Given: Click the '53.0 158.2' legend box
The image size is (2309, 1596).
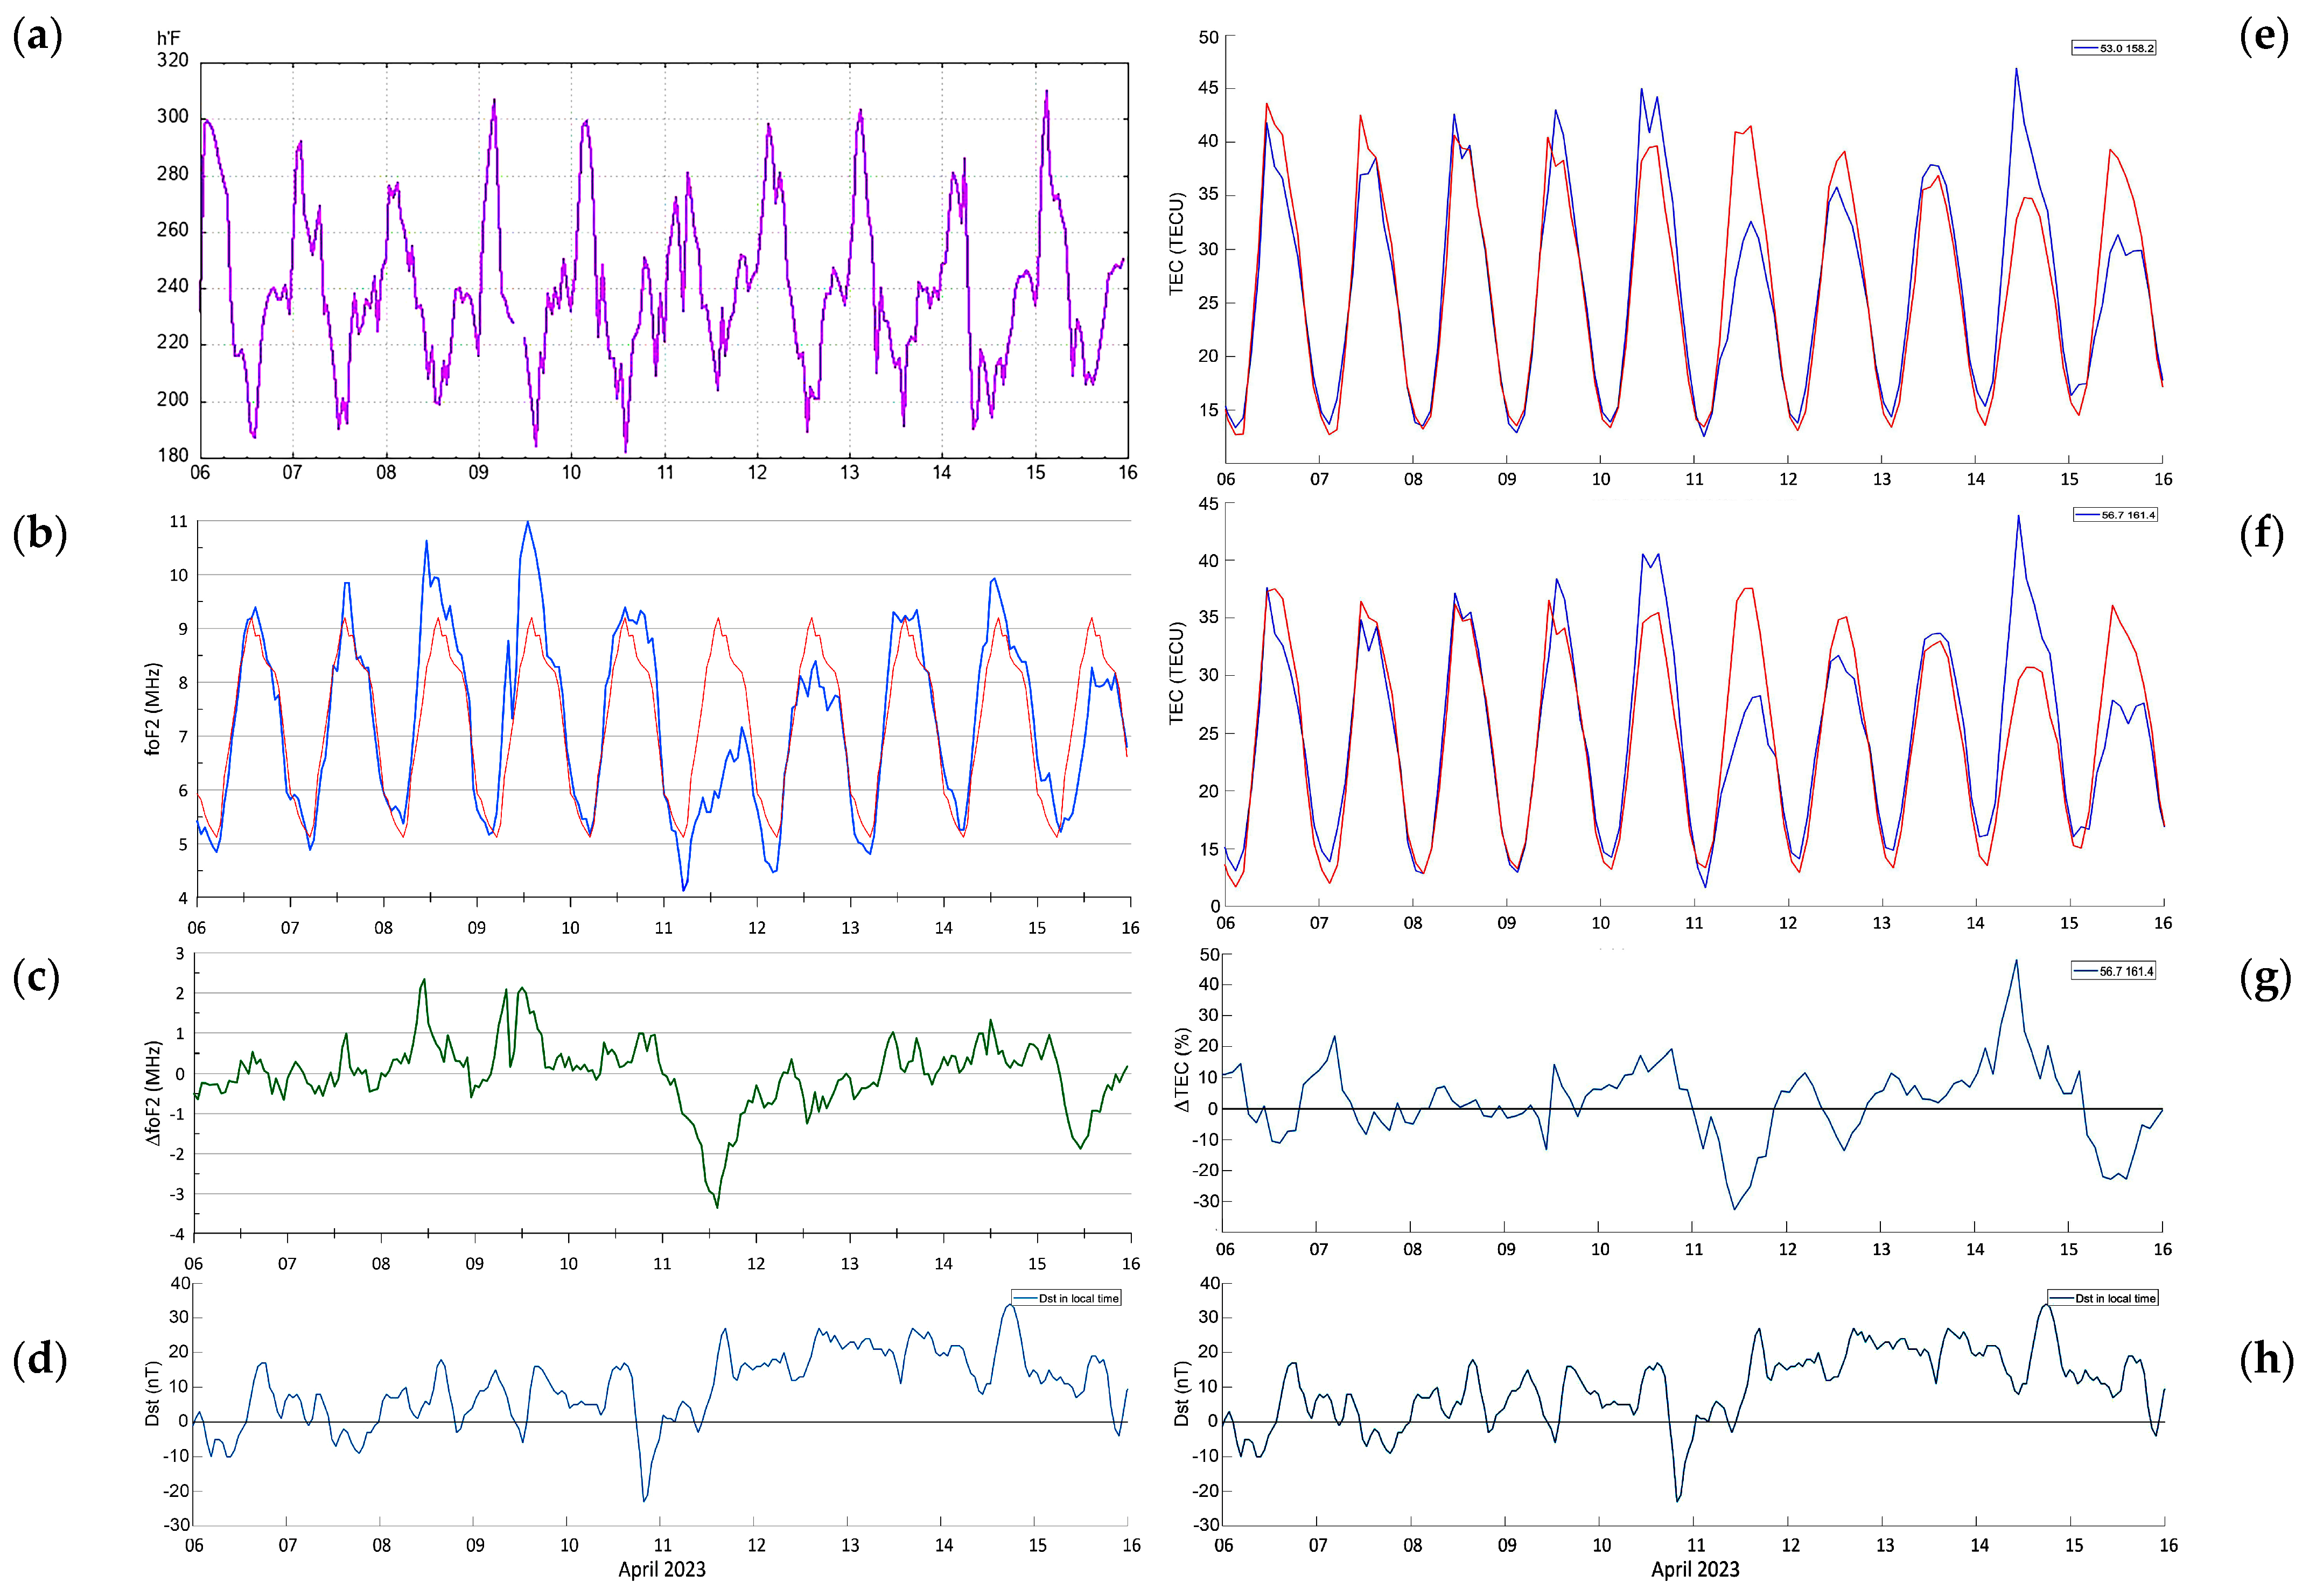Looking at the screenshot, I should point(2114,48).
